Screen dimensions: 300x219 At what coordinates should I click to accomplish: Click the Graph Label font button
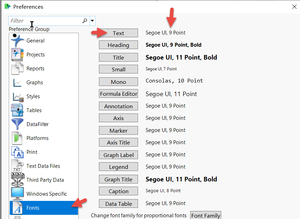pos(118,155)
